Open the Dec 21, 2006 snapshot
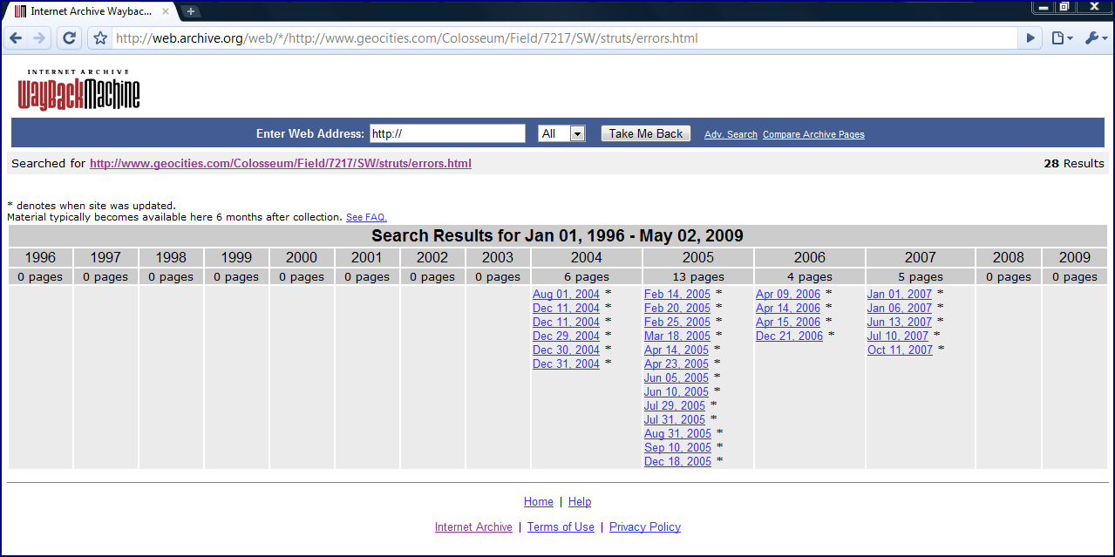 point(788,336)
